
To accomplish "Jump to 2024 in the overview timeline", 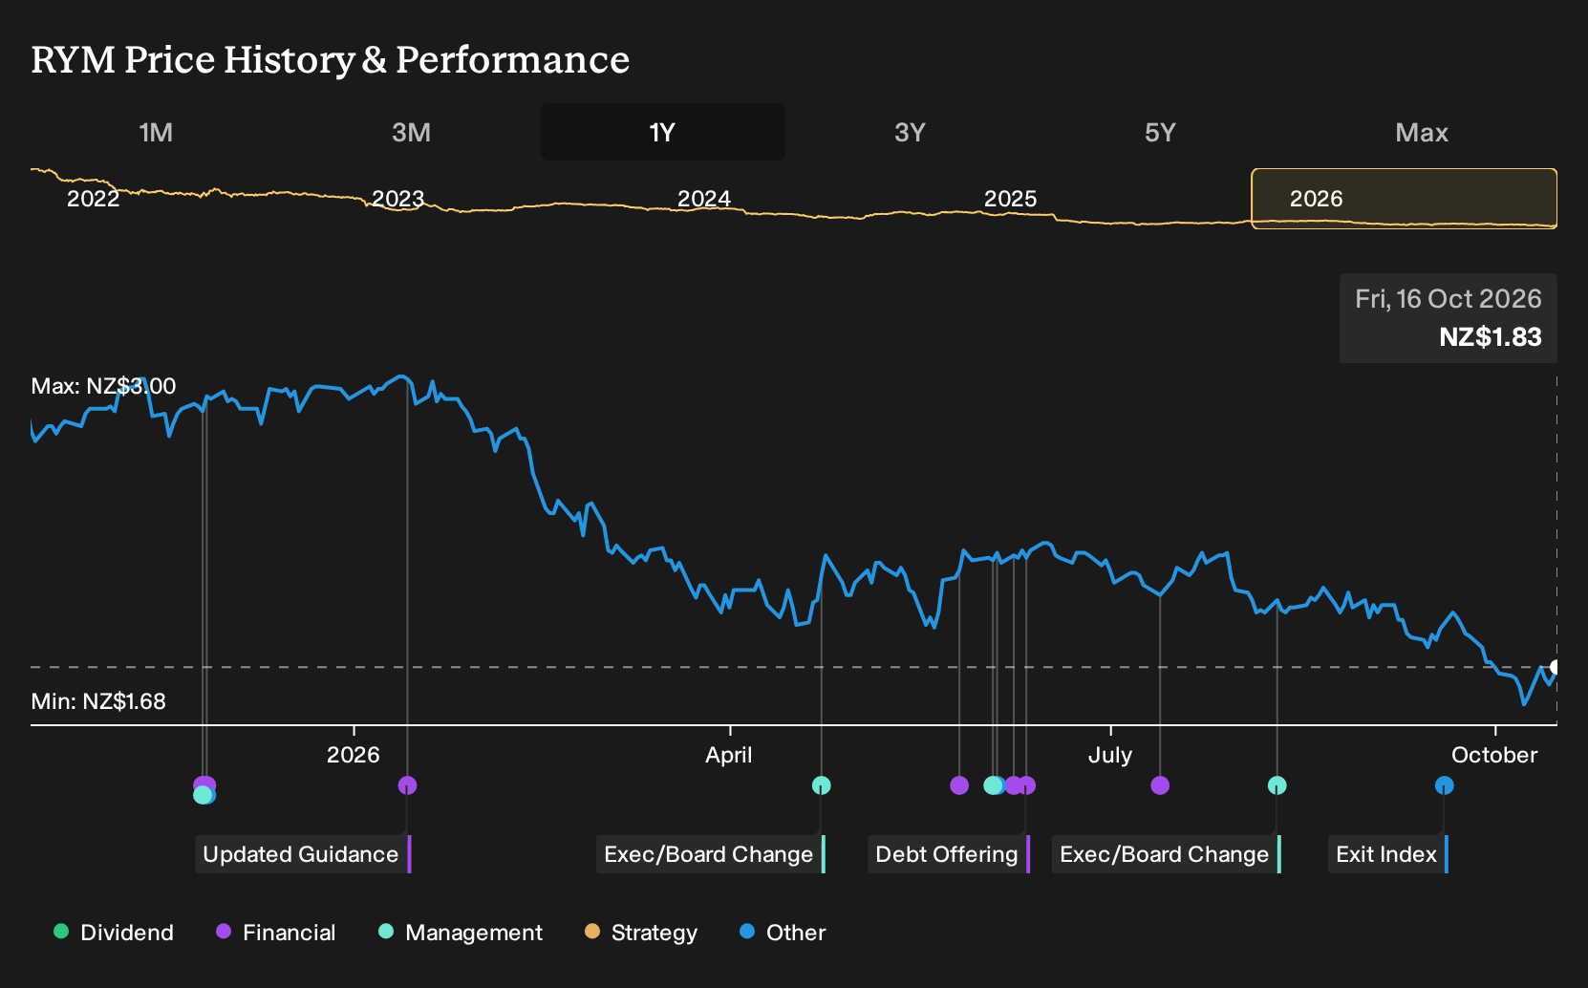I will (703, 199).
